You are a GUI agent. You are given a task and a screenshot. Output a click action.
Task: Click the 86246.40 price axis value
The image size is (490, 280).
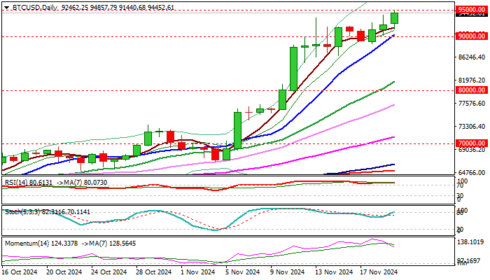472,57
